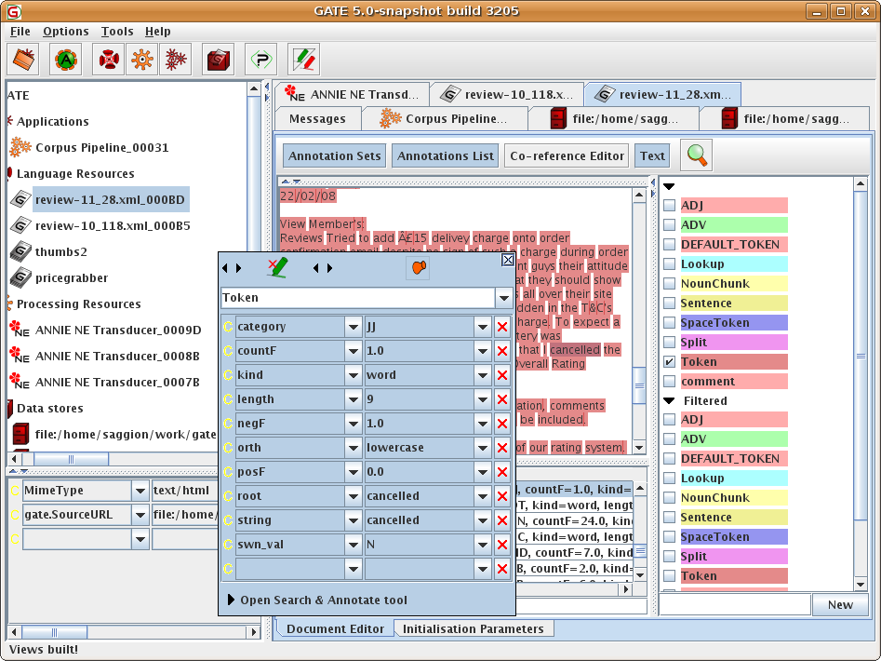Open the File menu

click(20, 32)
